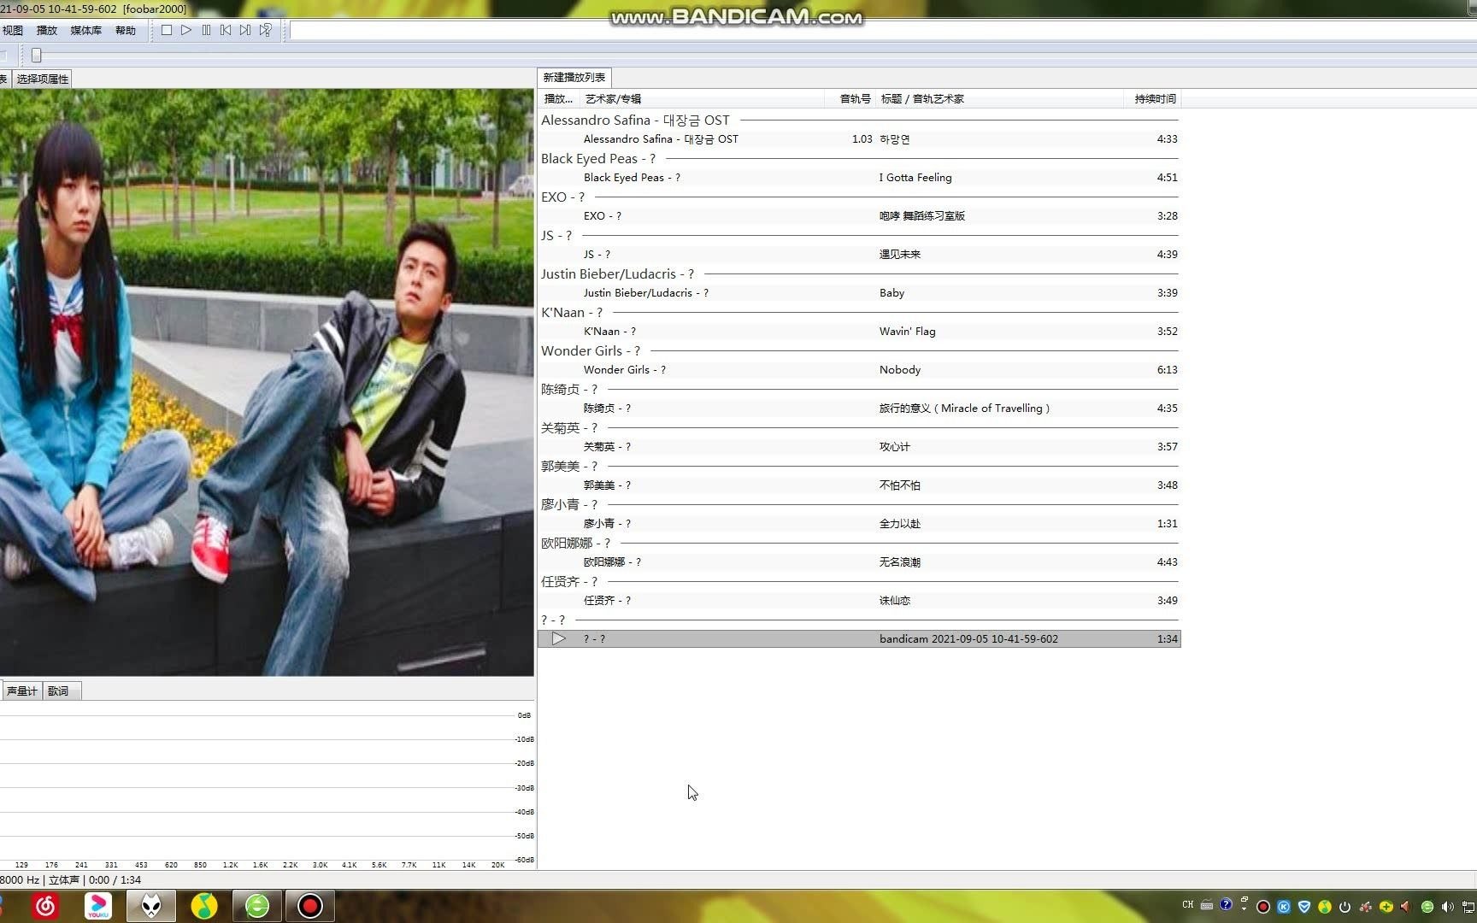Open Youku app from taskbar
Image resolution: width=1477 pixels, height=923 pixels.
tap(98, 906)
